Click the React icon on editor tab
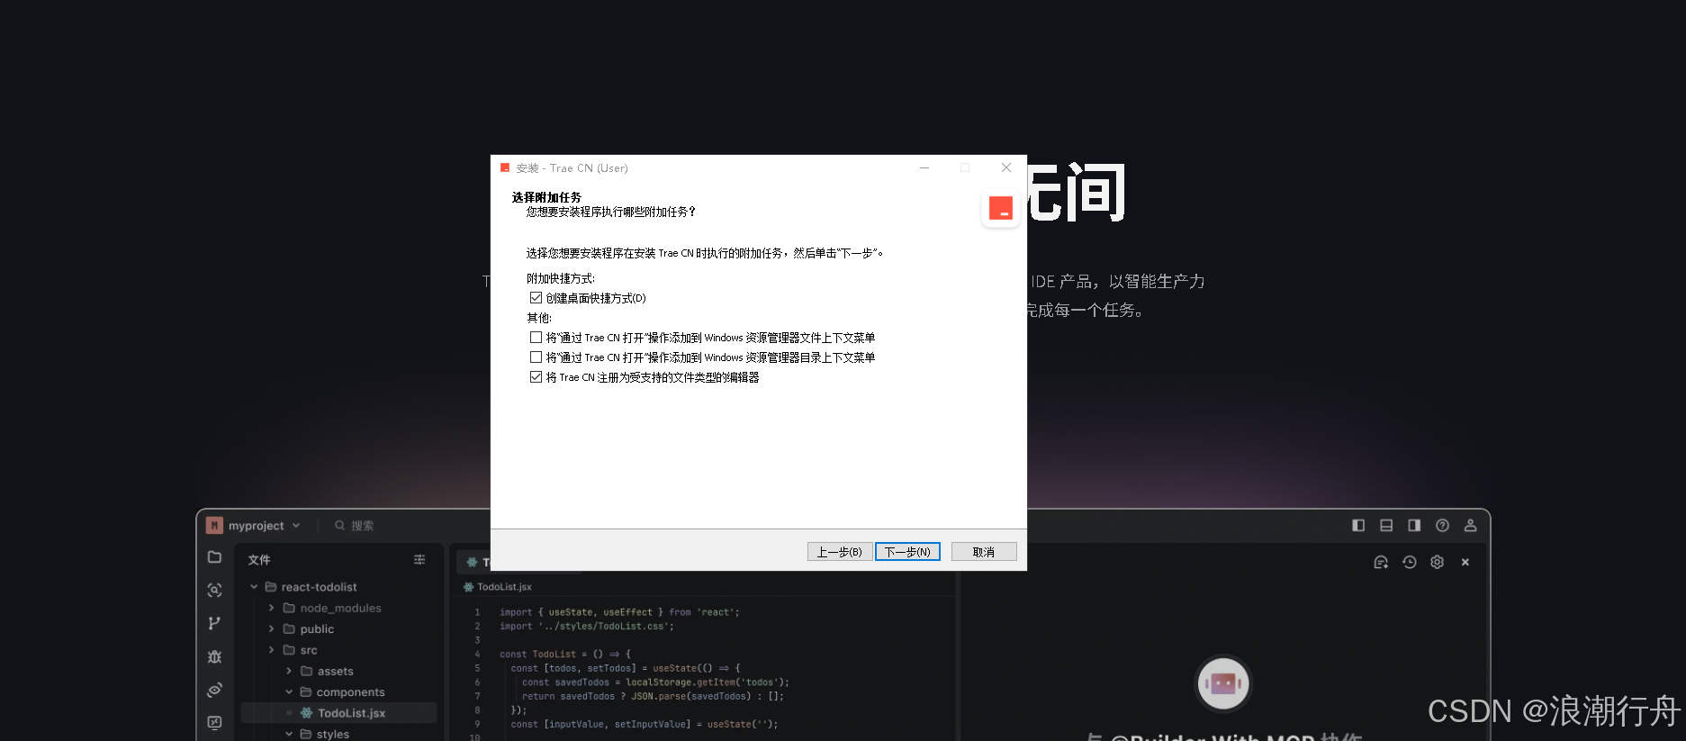 (x=472, y=562)
